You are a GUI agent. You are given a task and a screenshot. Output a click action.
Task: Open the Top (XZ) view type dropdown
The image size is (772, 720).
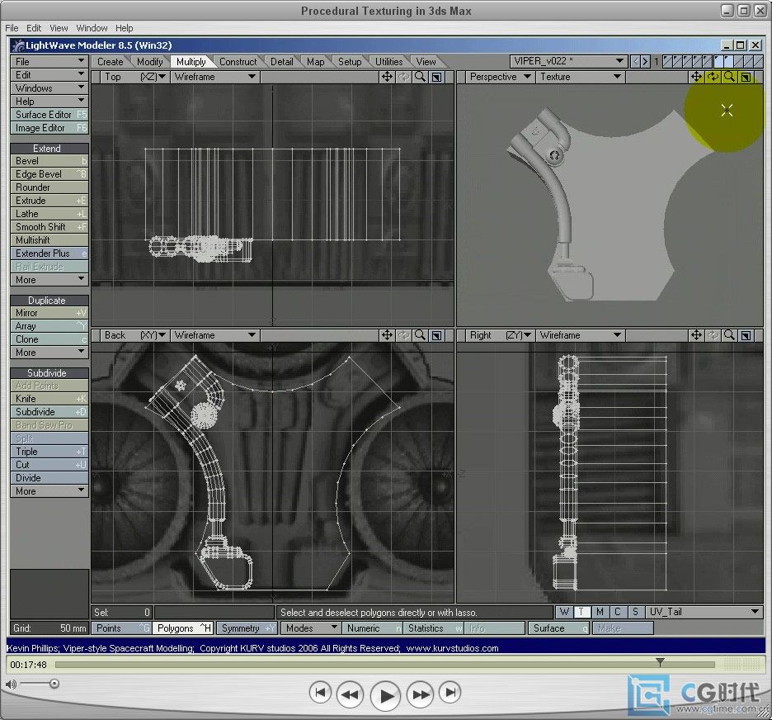point(134,77)
